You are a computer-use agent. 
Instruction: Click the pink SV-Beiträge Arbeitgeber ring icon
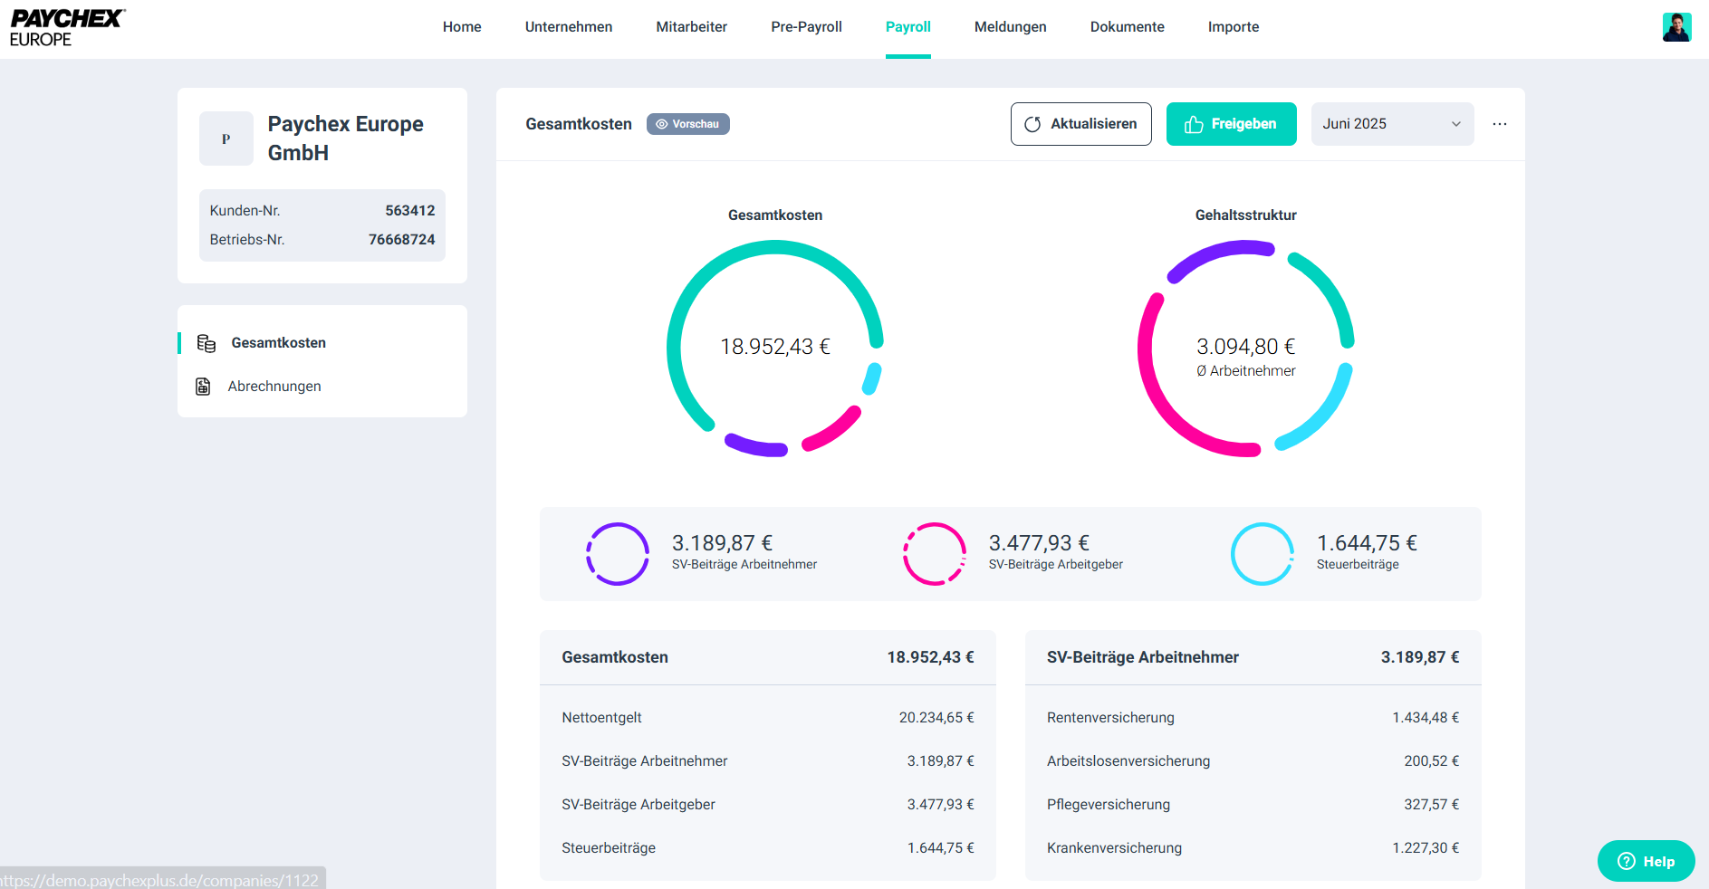[x=935, y=554]
